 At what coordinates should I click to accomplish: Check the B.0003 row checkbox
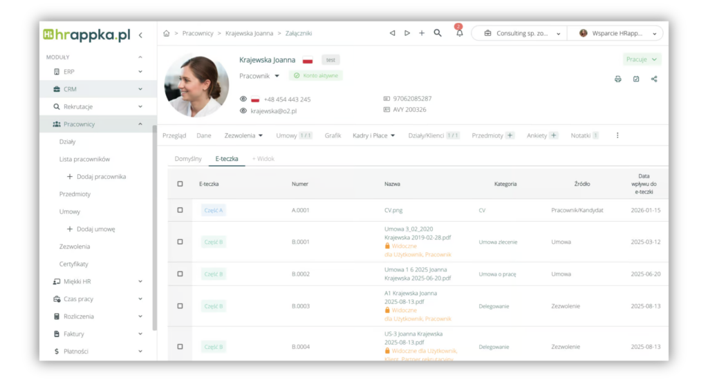(x=180, y=306)
